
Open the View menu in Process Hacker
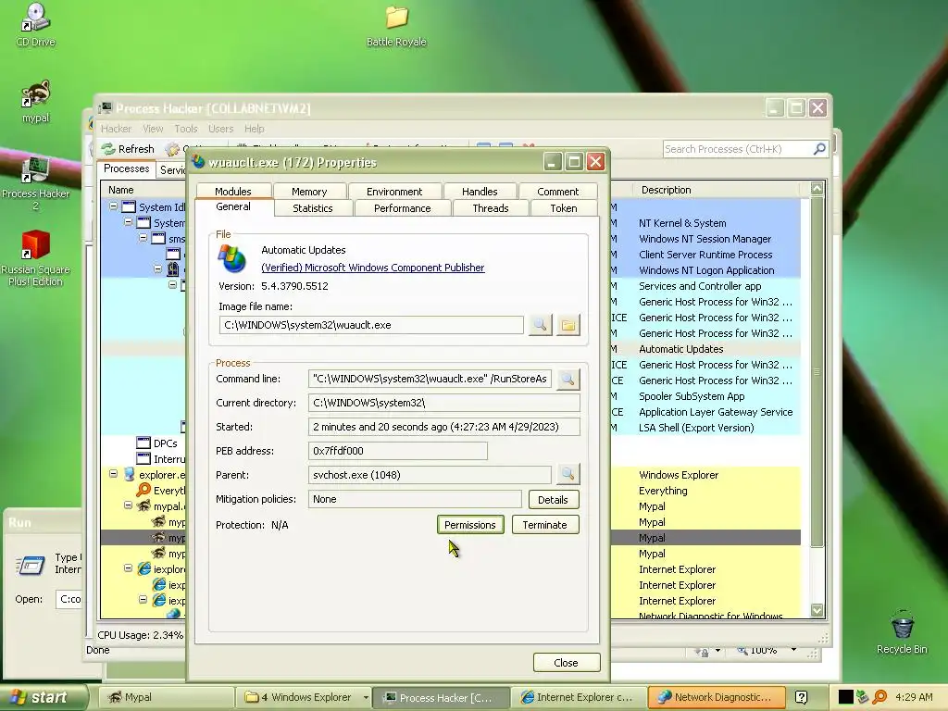point(153,129)
